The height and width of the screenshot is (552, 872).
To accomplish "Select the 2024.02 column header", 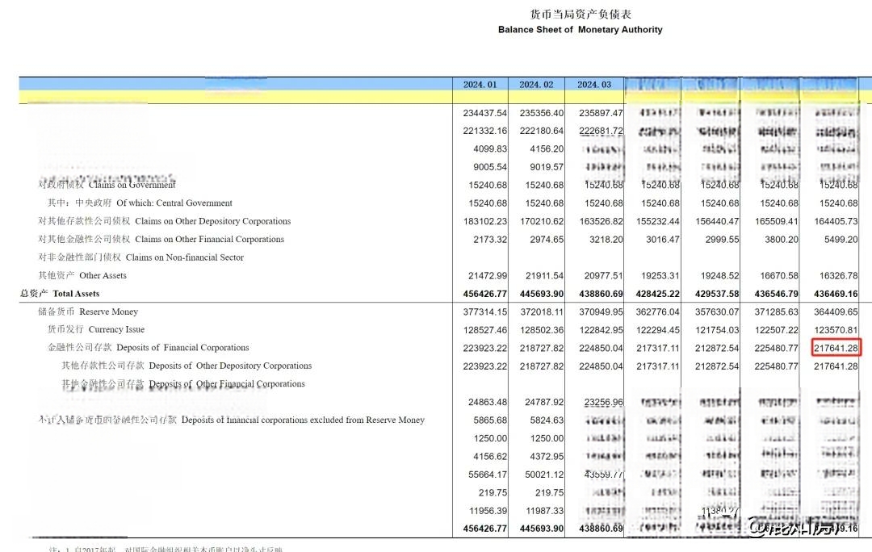I will click(536, 85).
